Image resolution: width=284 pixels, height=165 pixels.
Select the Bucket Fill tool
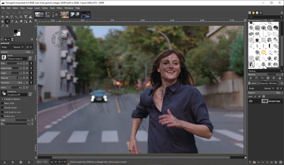pos(2,22)
